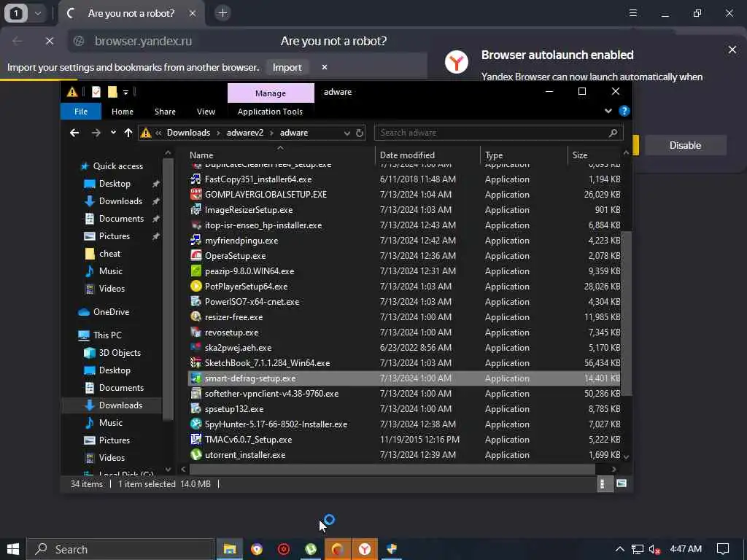
Task: Select TMACv6.0.7_Setup.exe icon
Action: point(196,440)
